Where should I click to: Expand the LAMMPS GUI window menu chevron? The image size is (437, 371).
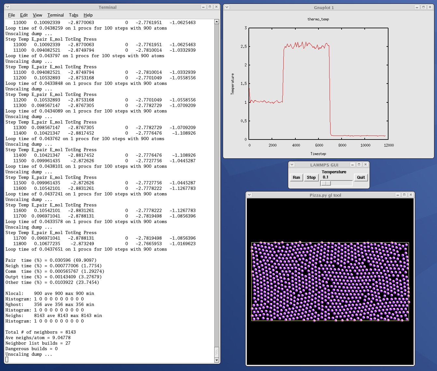point(292,165)
